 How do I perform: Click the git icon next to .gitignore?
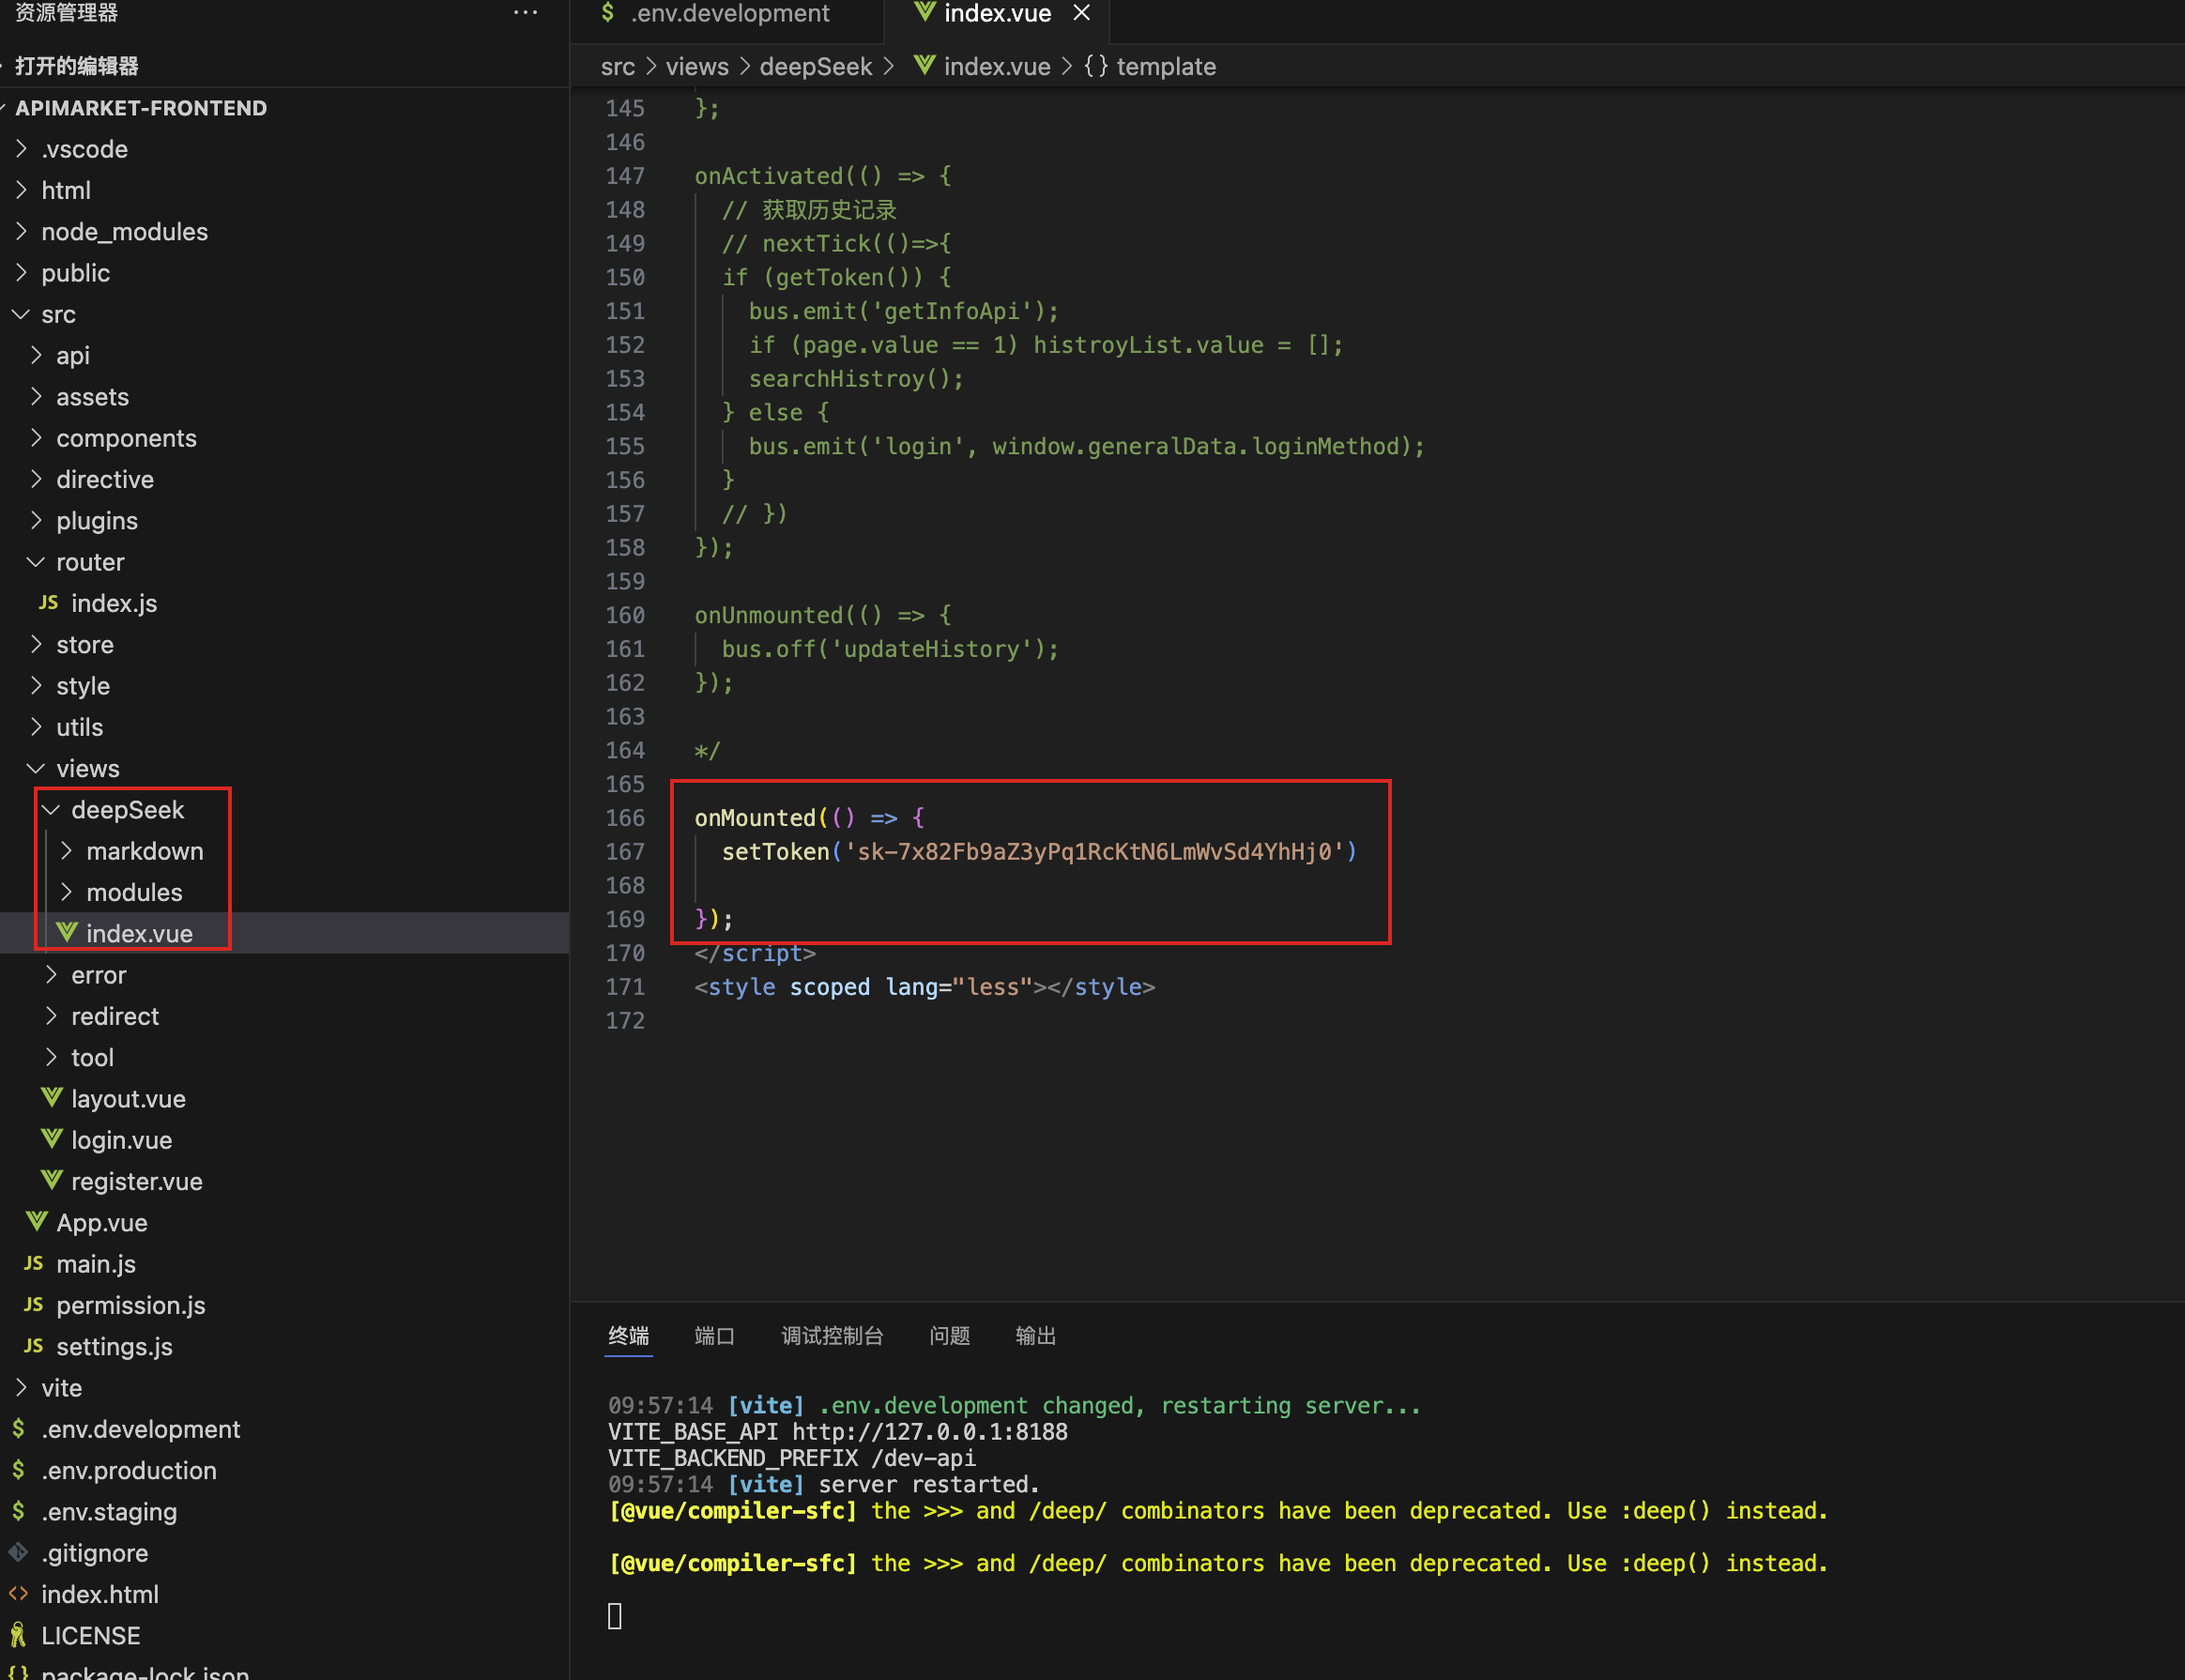click(19, 1552)
